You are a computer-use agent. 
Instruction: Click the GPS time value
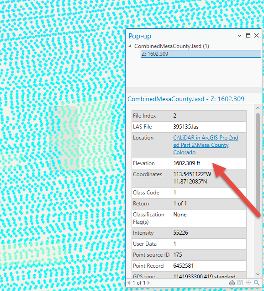pyautogui.click(x=204, y=276)
